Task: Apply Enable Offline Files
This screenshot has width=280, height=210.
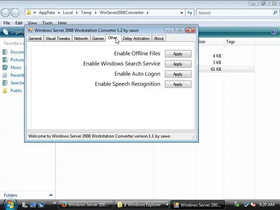Action: [178, 54]
